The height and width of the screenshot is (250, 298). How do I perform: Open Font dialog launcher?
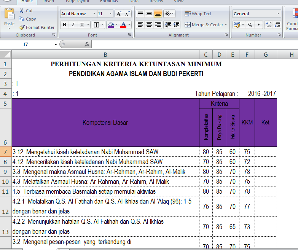click(x=130, y=35)
